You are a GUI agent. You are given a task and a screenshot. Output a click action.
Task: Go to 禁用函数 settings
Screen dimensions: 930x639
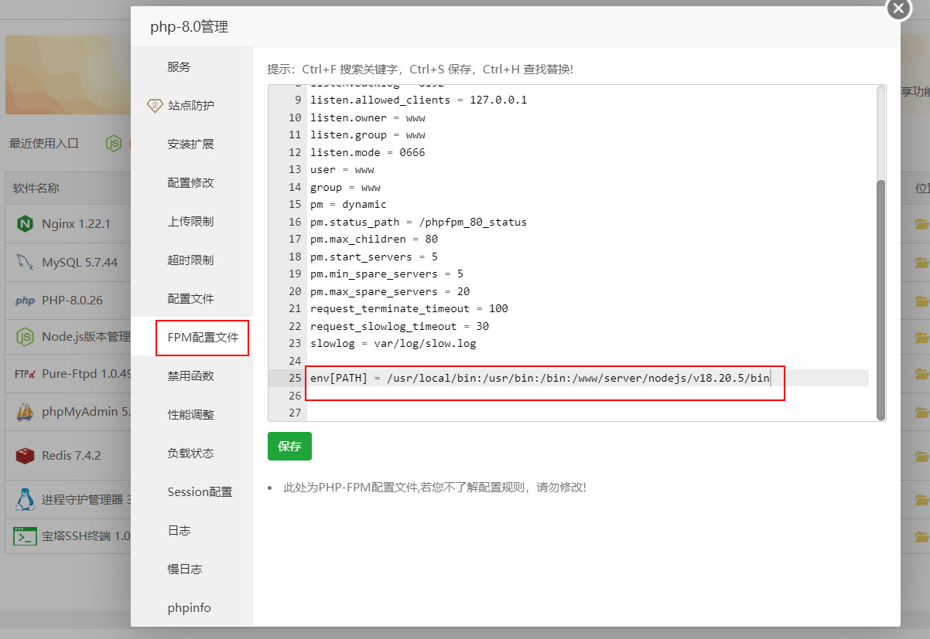click(x=190, y=376)
